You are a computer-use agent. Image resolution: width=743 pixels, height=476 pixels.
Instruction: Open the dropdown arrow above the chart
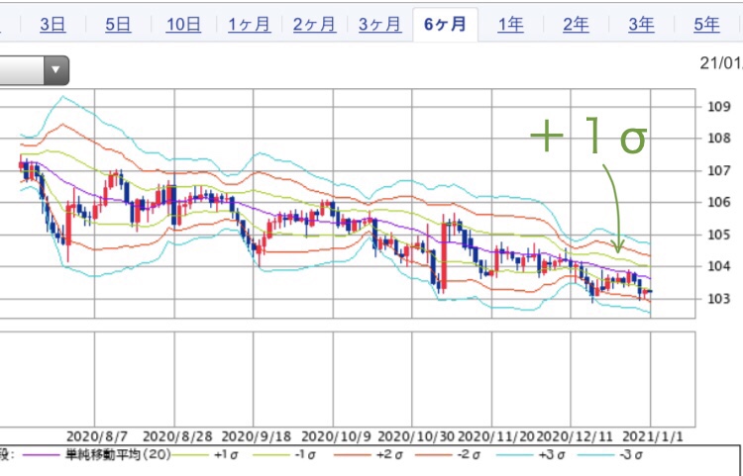coord(55,70)
